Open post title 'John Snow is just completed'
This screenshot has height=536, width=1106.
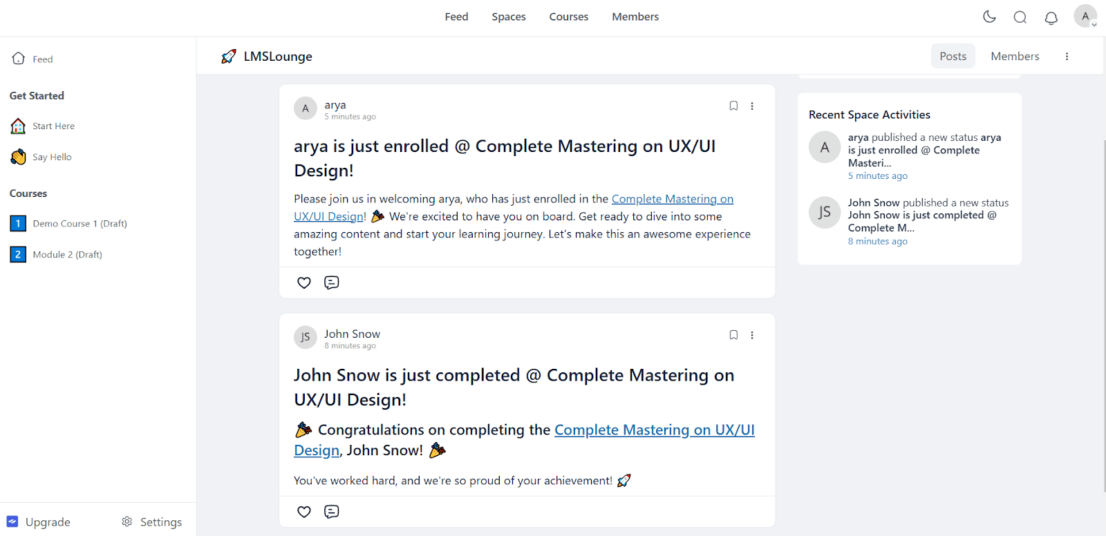[x=514, y=387]
